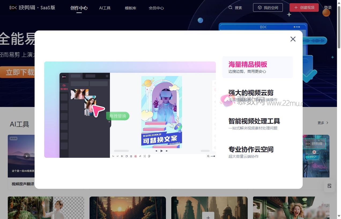Screen dimensions: 341x219
Task: Select the split (scissors) tool icon
Action: 122,156
